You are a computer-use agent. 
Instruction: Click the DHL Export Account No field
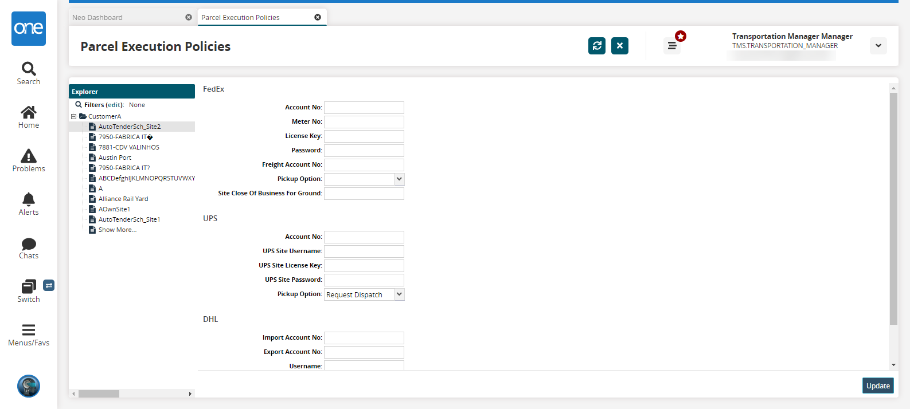point(364,352)
